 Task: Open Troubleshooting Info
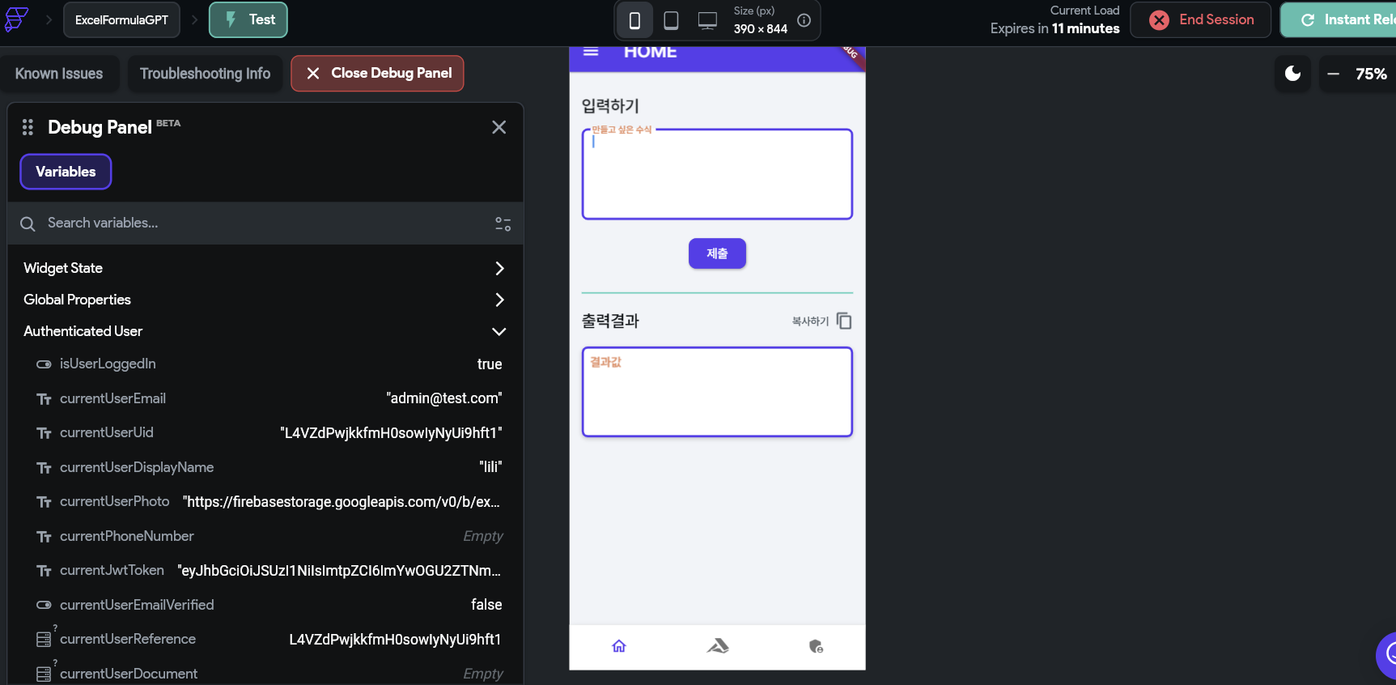205,74
